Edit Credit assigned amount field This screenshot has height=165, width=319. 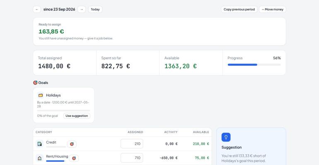(132, 144)
